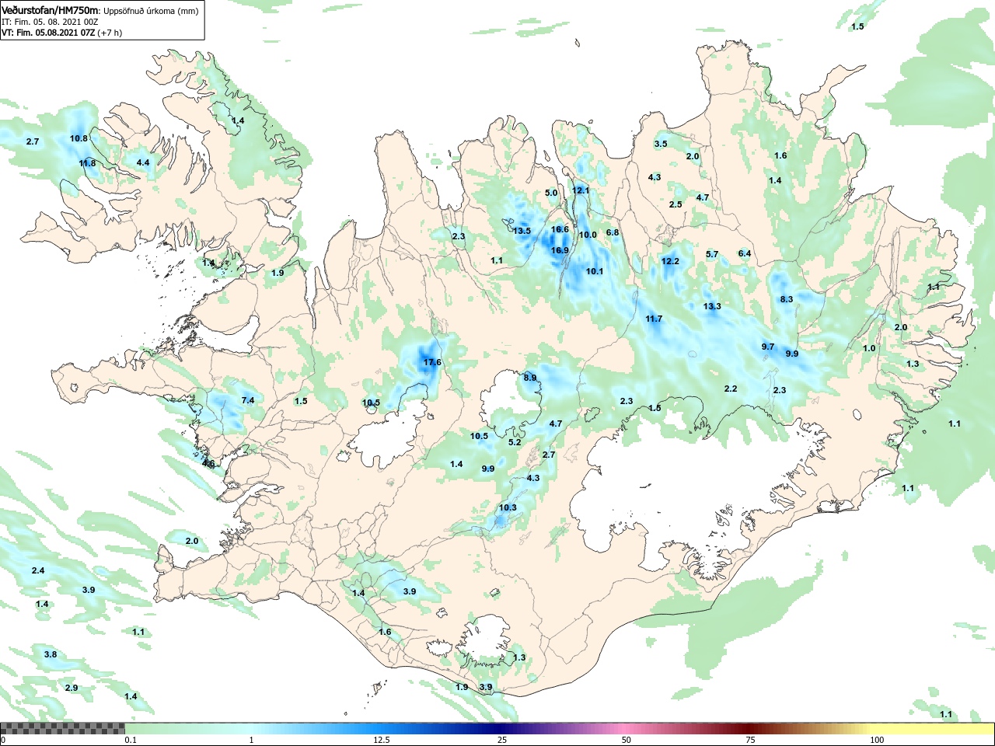Select the 12.2 value label
Viewport: 995px width, 746px height.
click(670, 261)
